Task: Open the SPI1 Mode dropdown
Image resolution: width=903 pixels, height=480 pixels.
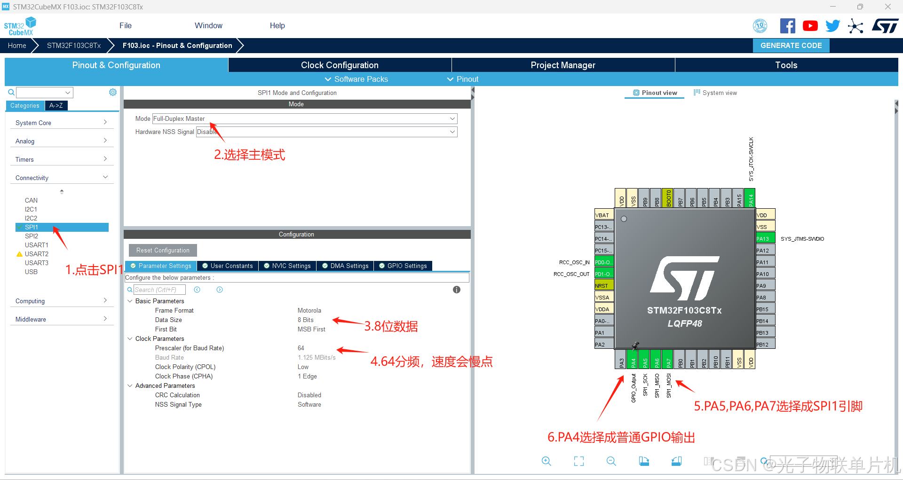Action: tap(305, 119)
